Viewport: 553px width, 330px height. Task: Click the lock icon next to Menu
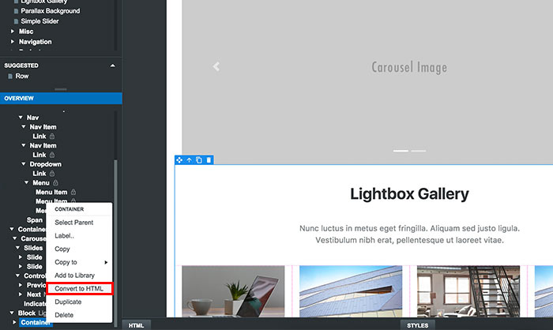tap(55, 182)
